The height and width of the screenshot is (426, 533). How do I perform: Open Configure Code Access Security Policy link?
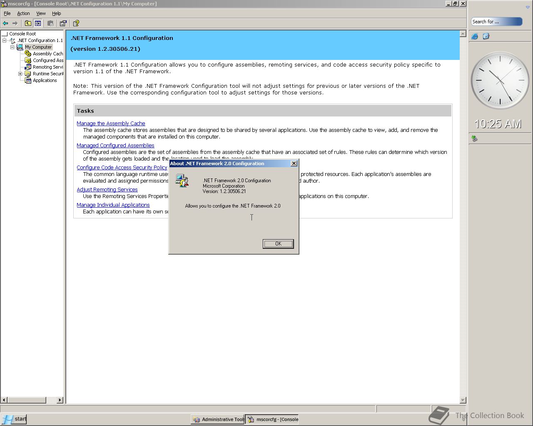pos(122,168)
